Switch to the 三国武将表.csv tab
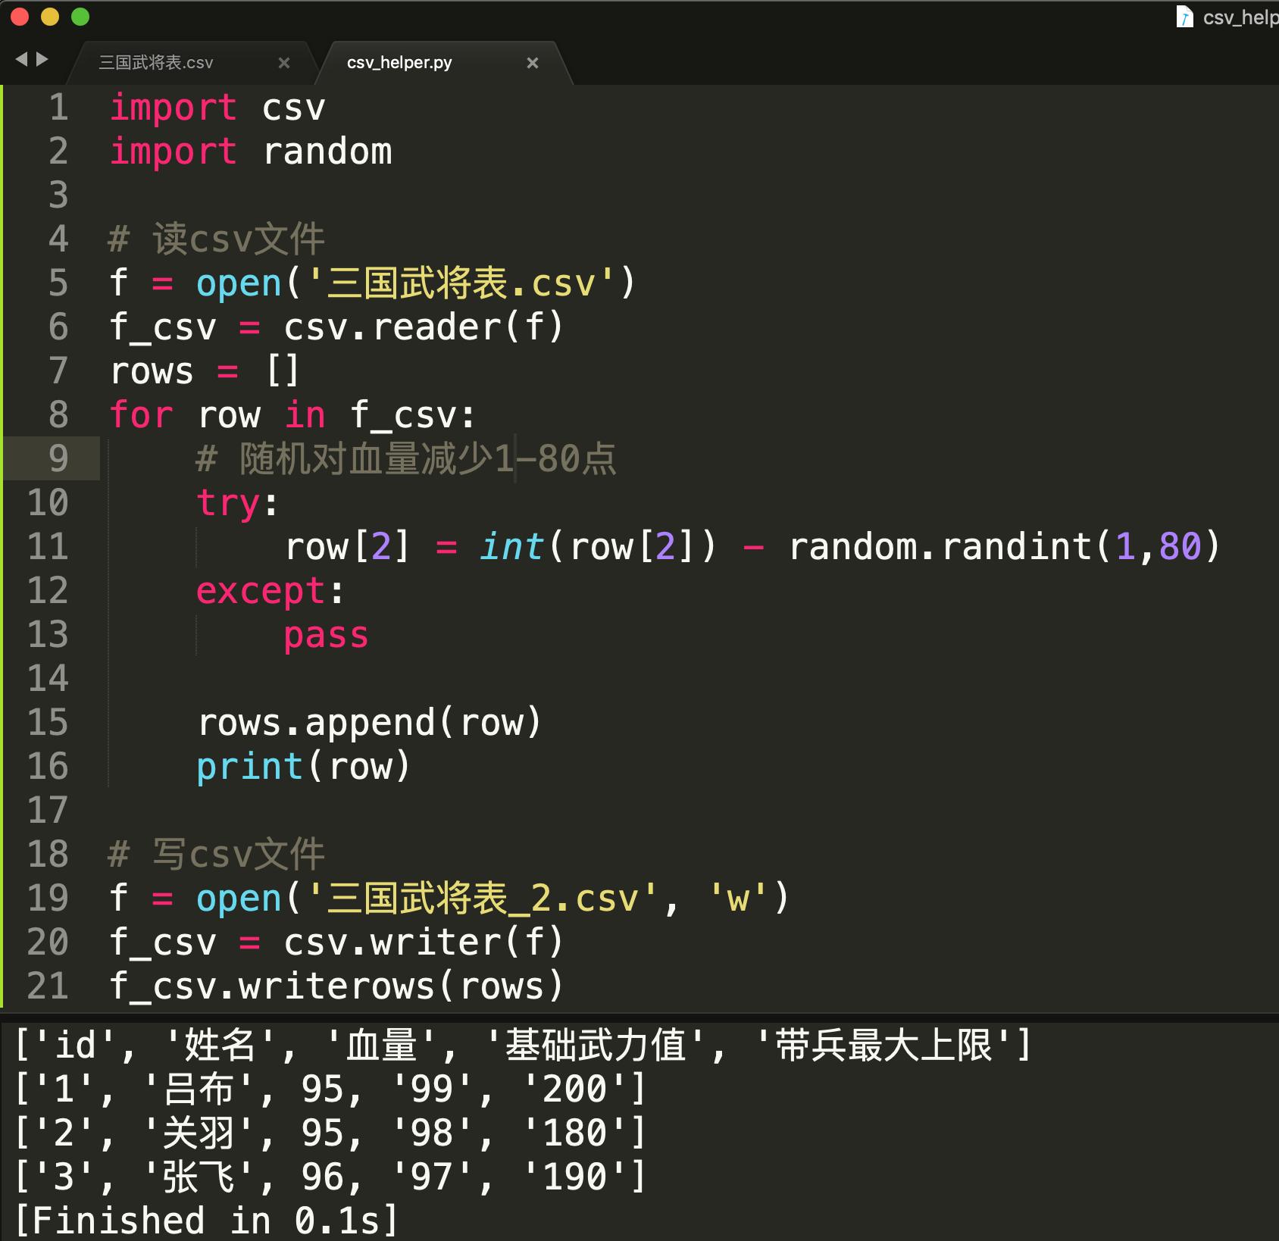This screenshot has height=1241, width=1279. [x=155, y=63]
